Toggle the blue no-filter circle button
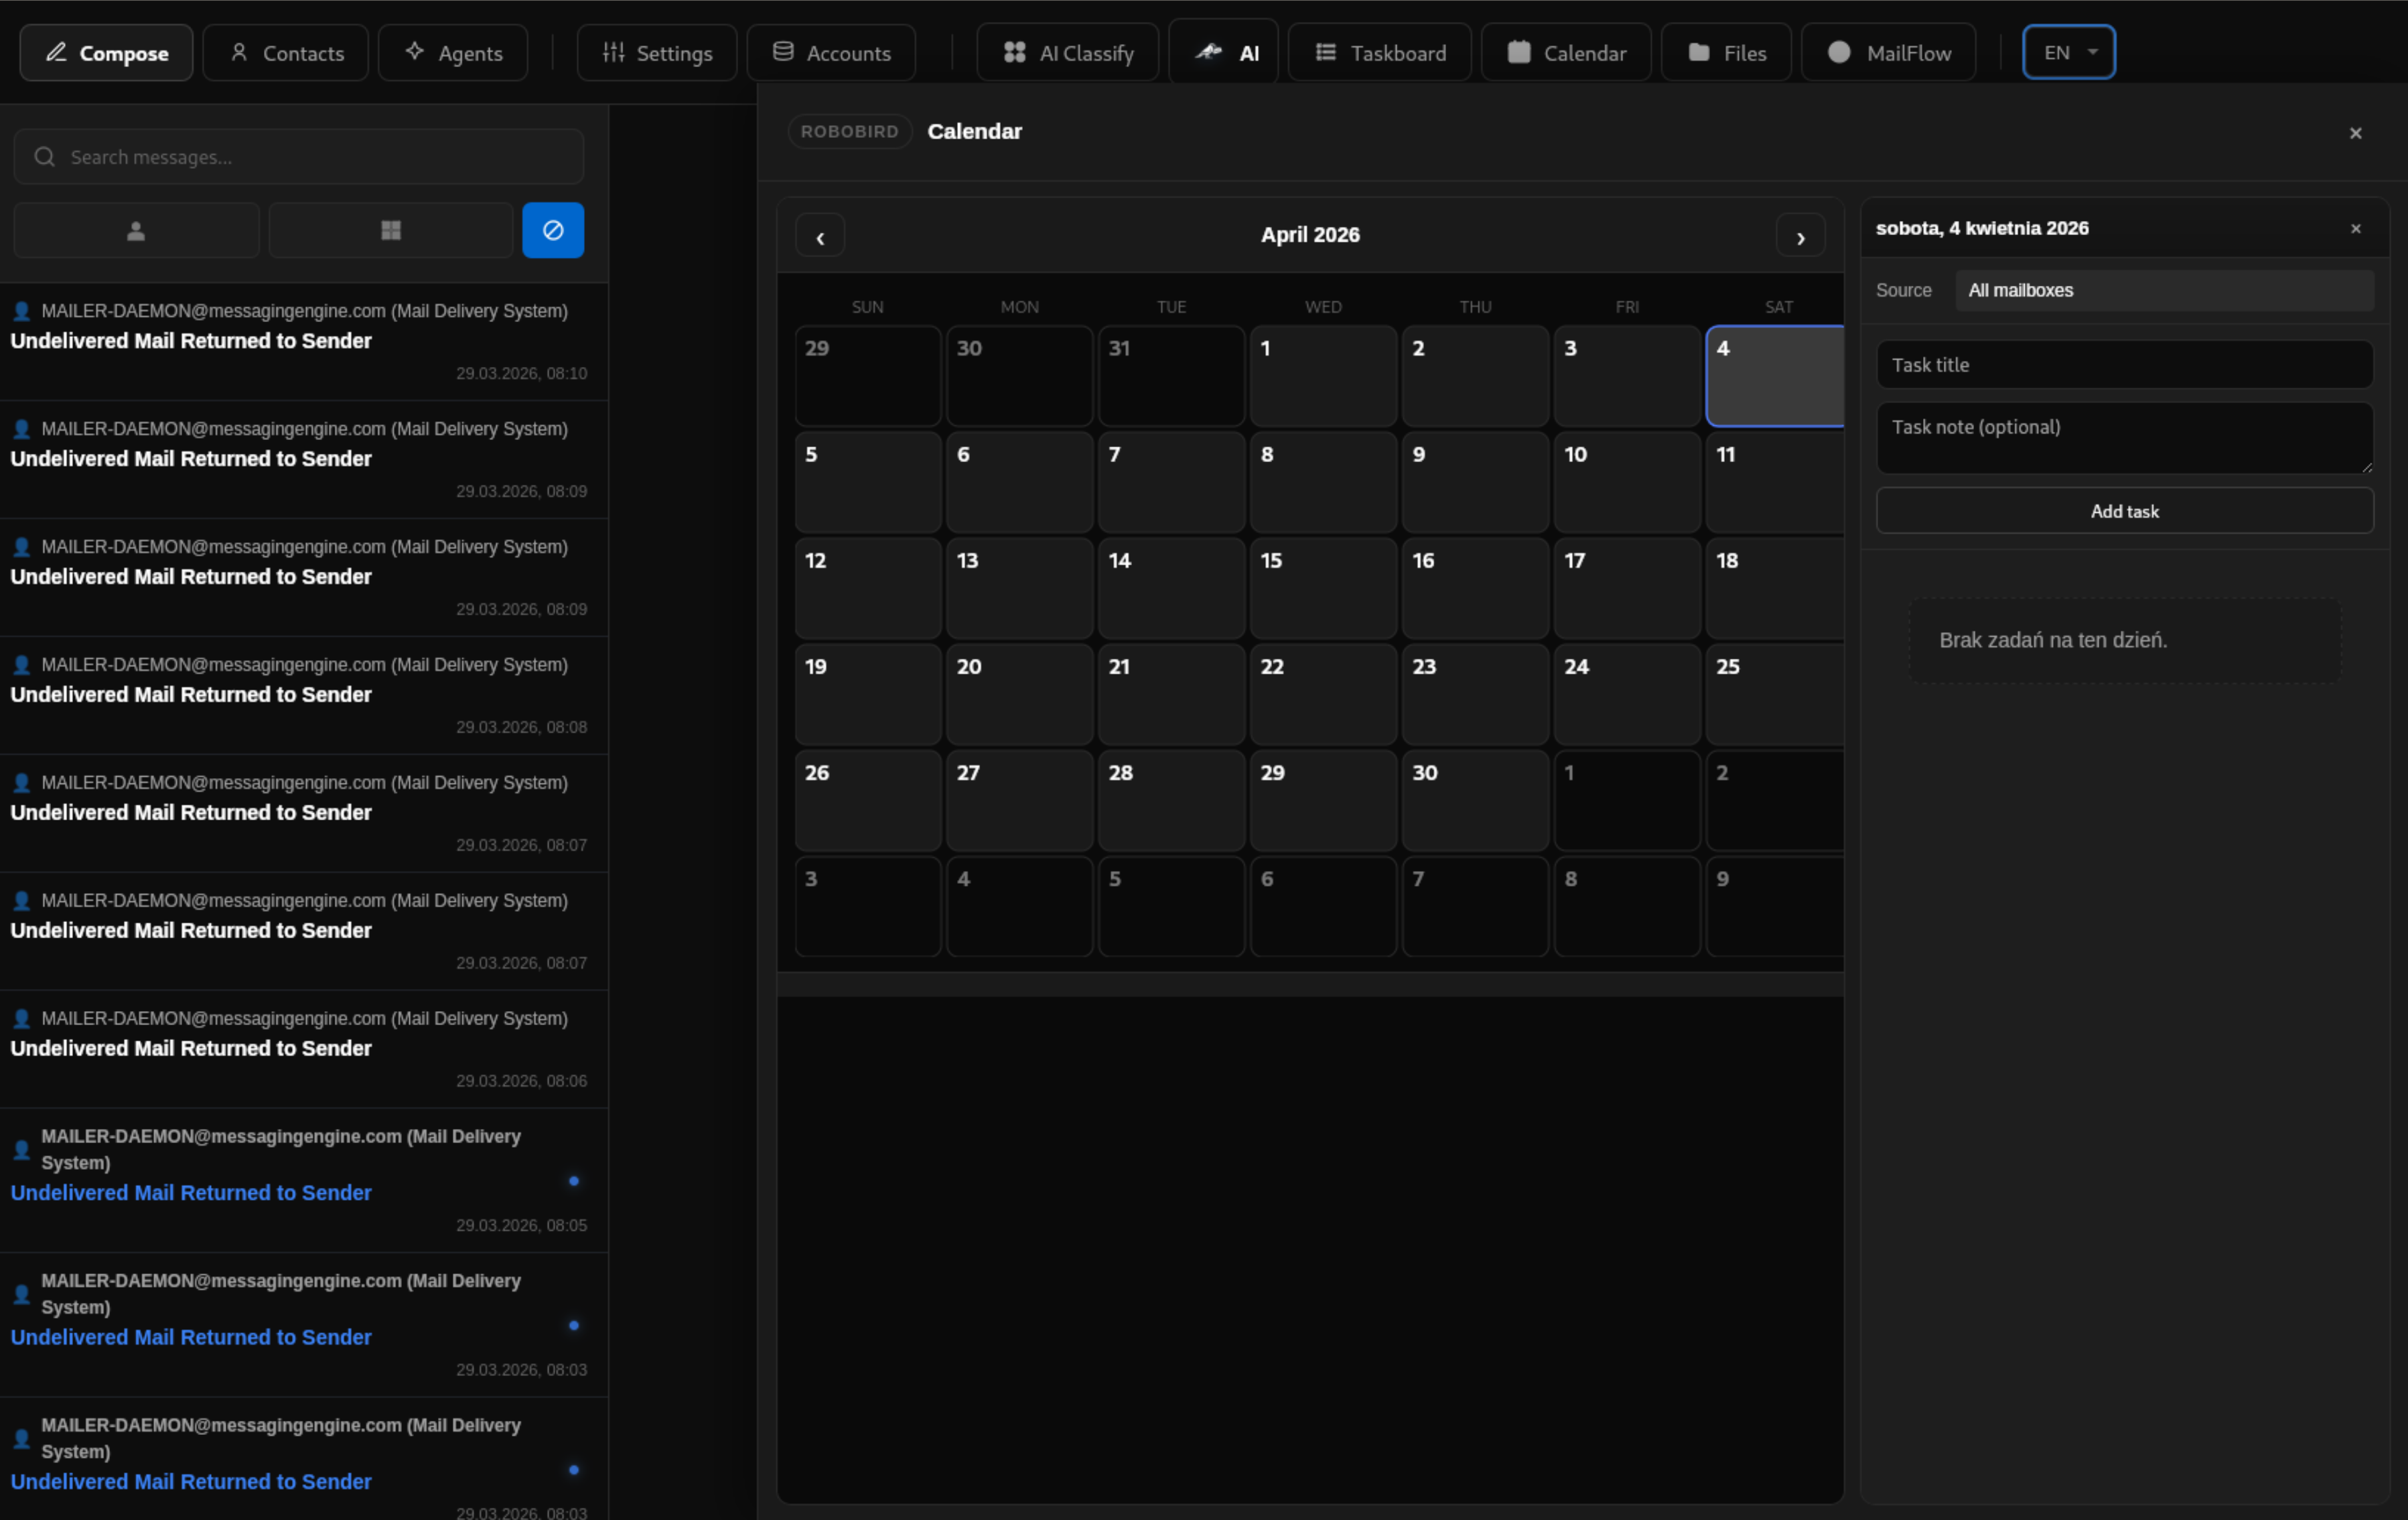2408x1520 pixels. click(553, 231)
